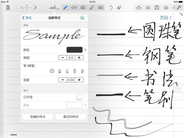Open page search magnifier icon
Screen dimensions: 184x138
coord(22,8)
